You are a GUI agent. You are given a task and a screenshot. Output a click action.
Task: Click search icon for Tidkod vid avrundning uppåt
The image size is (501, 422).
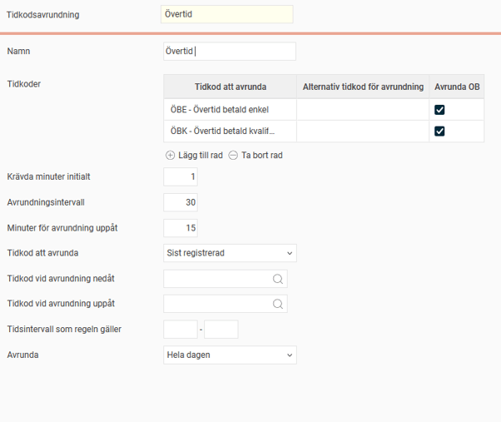278,305
